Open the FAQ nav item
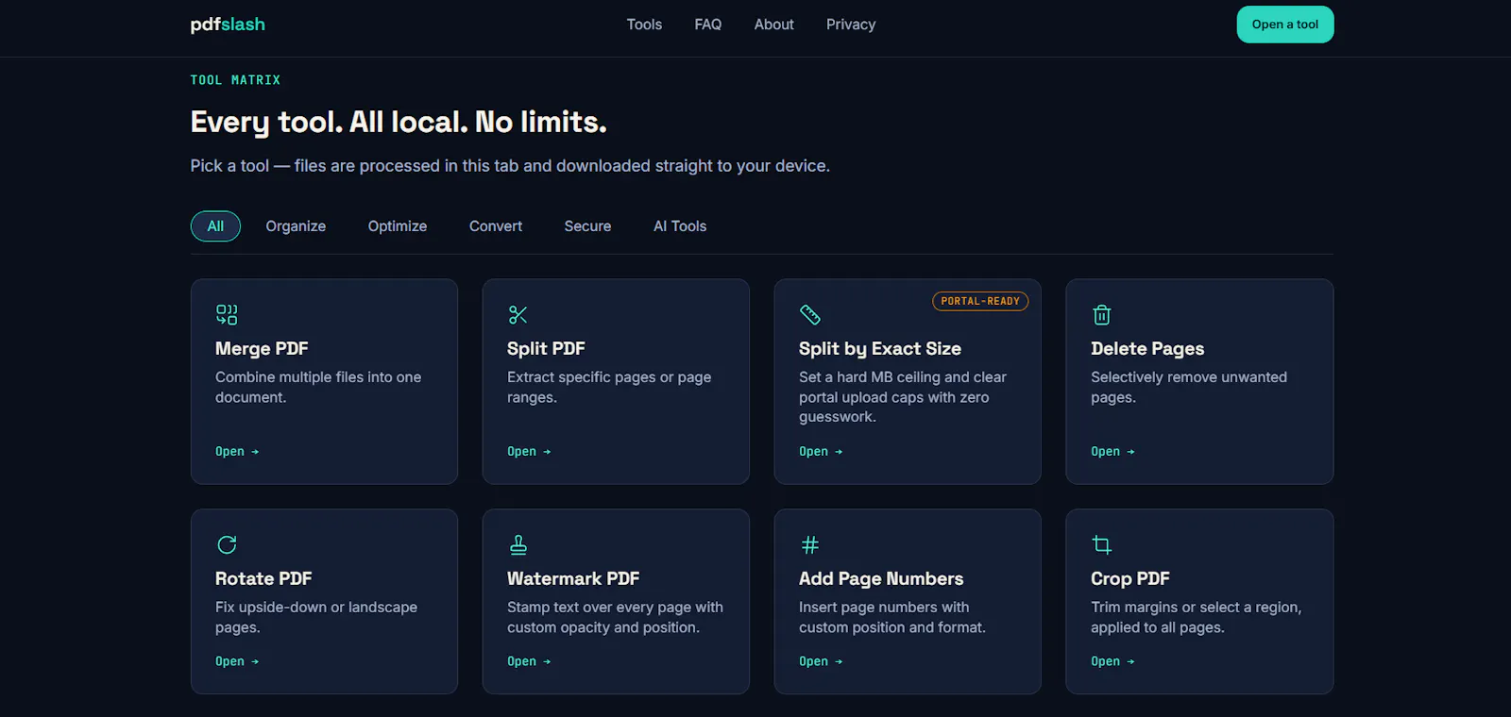The width and height of the screenshot is (1511, 717). click(708, 25)
